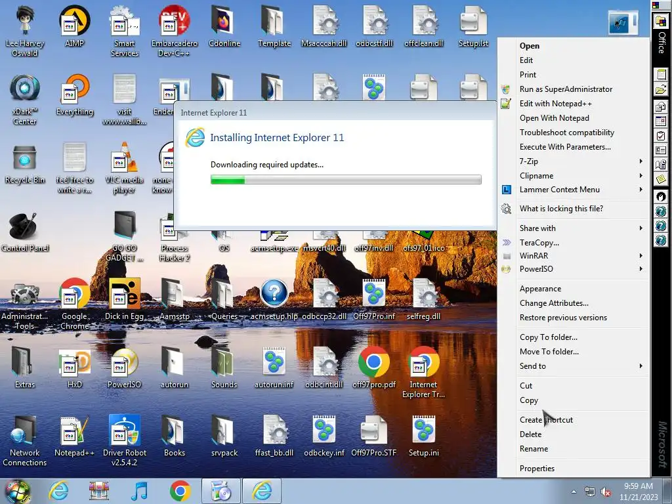672x504 pixels.
Task: Choose Change Attributes... entry
Action: [574, 303]
